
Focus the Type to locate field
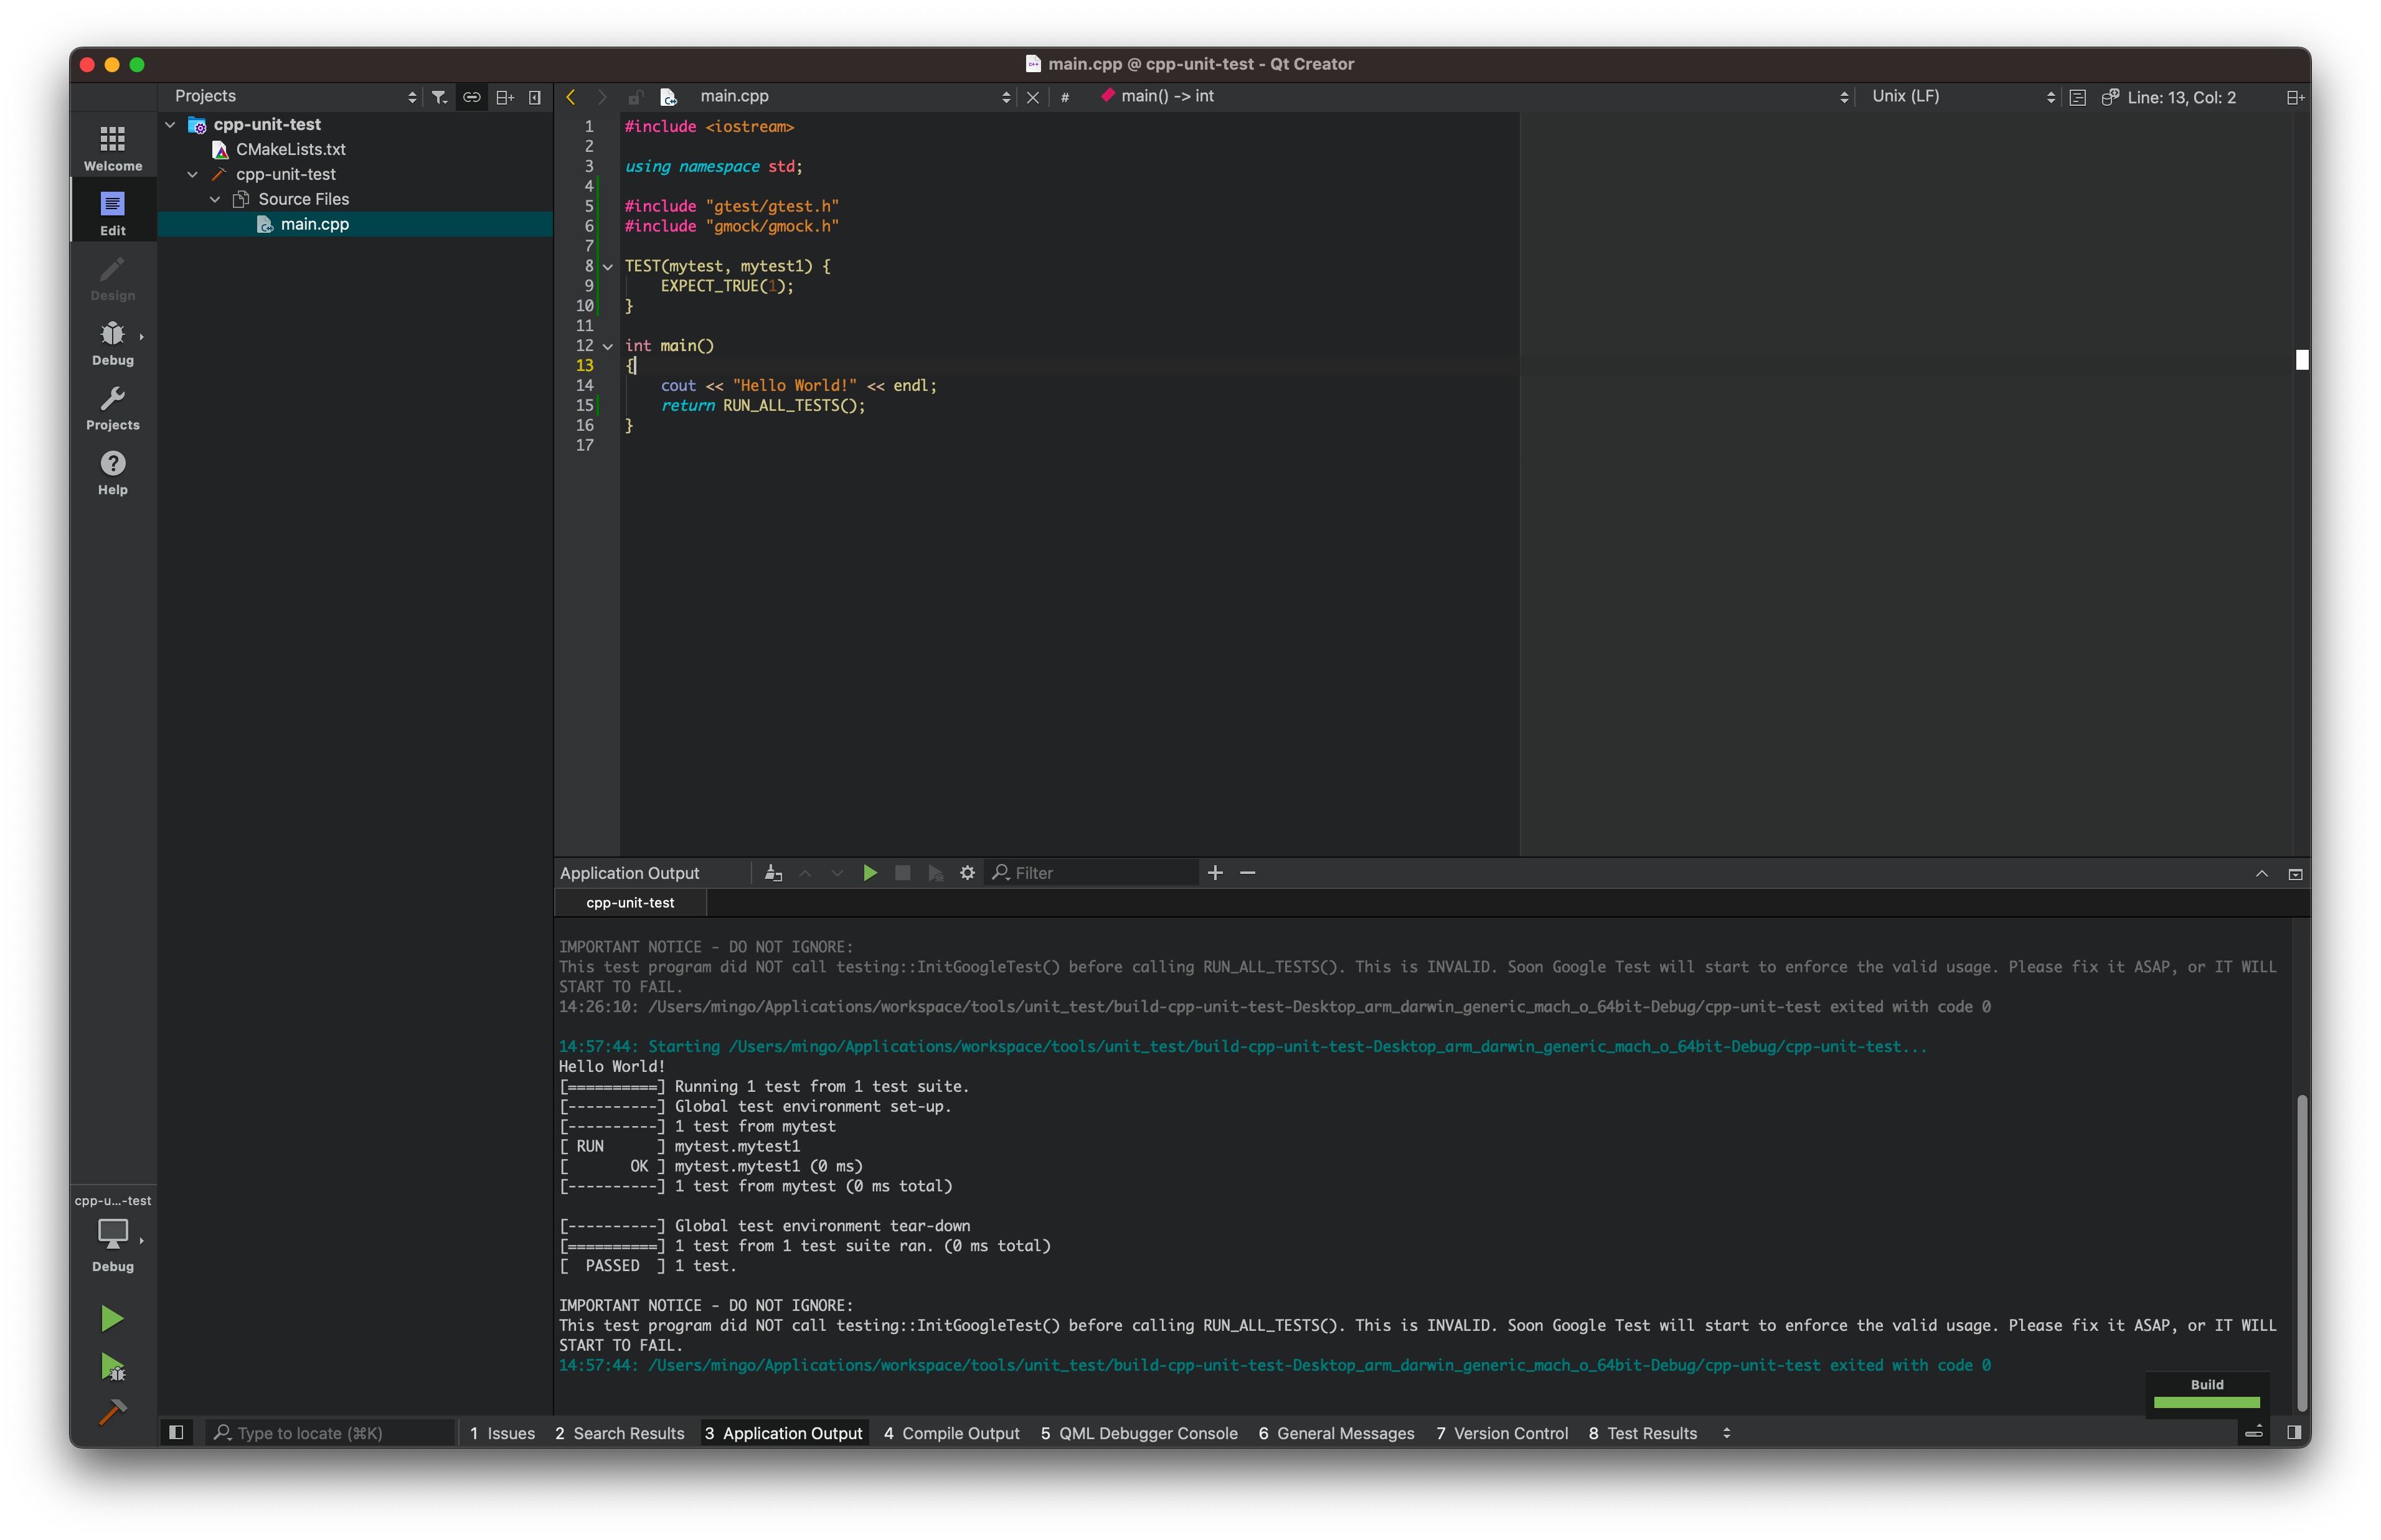330,1433
